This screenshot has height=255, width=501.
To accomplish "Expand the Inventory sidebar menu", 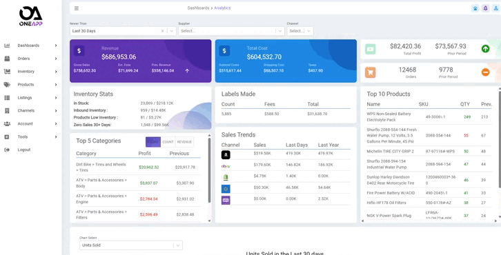I will (x=30, y=72).
